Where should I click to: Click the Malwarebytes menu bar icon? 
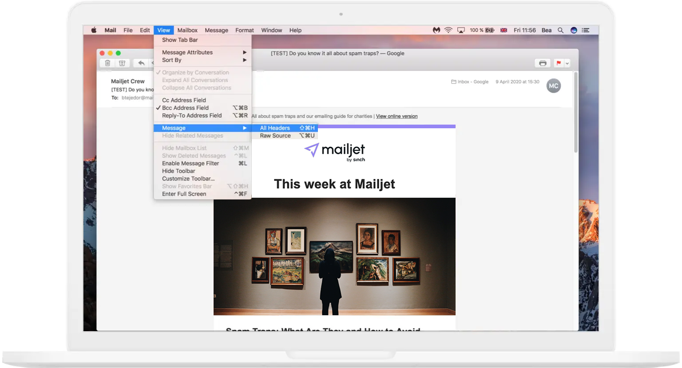pos(436,30)
